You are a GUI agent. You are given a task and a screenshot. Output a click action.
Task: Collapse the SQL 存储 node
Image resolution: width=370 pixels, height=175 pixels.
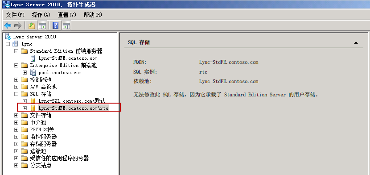pos(16,94)
